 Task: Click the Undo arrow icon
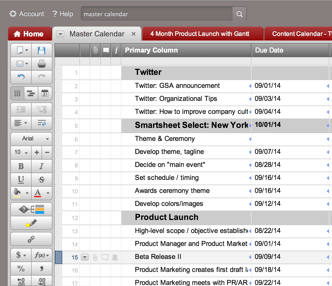pos(21,77)
